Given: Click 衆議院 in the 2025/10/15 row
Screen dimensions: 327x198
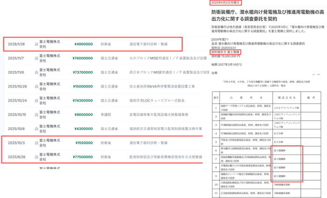Looking at the screenshot, I should tap(106, 114).
